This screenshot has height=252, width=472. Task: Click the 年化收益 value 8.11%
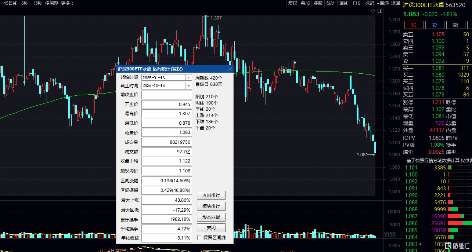click(x=167, y=238)
